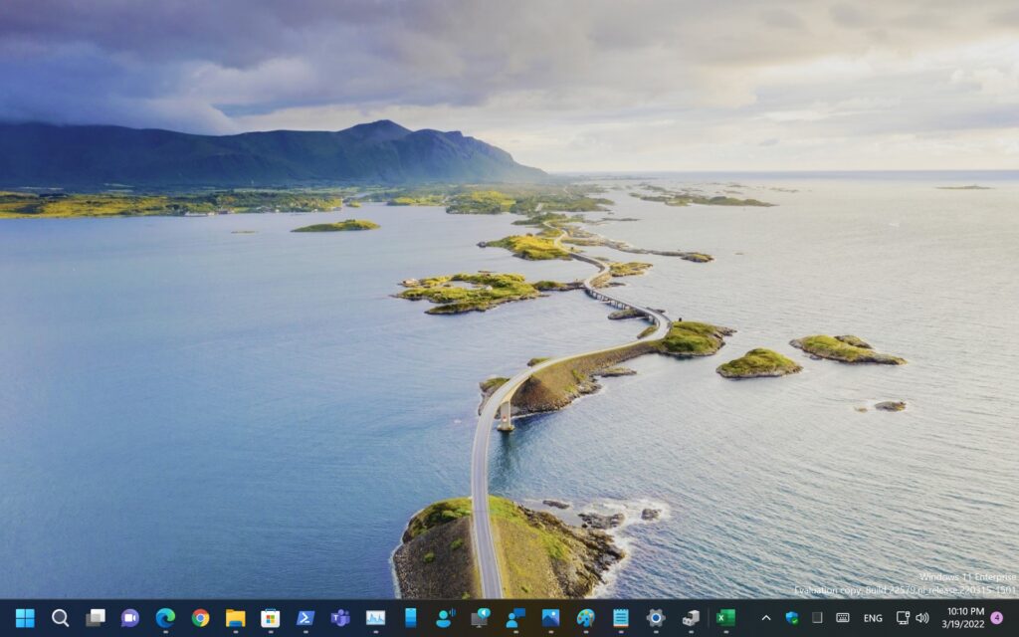The width and height of the screenshot is (1019, 637).
Task: Open File Explorer folder icon
Action: (235, 618)
